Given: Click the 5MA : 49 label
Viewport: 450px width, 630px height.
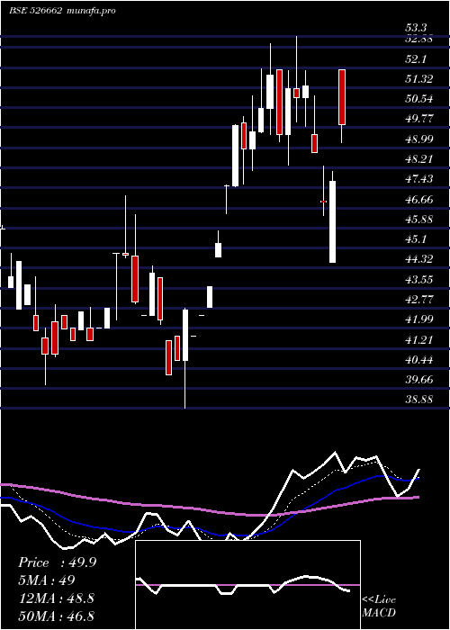Looking at the screenshot, I should coord(46,580).
